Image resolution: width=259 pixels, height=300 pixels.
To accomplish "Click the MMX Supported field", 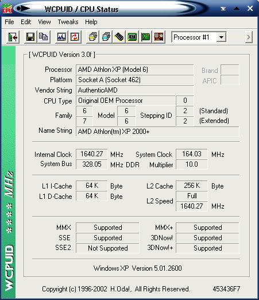I will (x=107, y=228).
